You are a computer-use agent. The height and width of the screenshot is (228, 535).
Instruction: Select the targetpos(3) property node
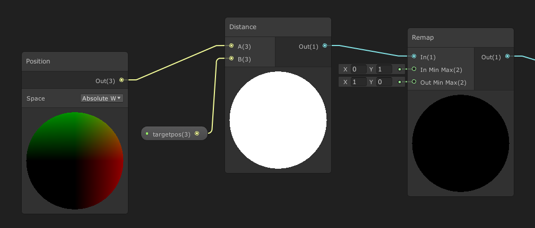pos(174,134)
